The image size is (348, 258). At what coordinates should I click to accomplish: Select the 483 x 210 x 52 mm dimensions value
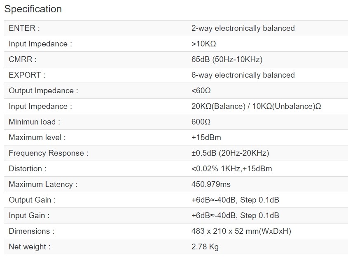point(241,231)
